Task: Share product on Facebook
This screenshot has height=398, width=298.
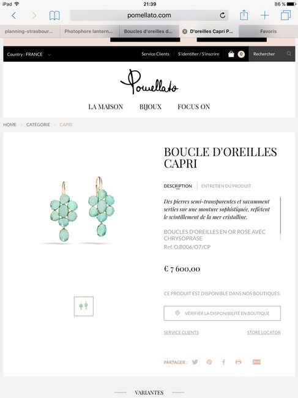Action: (x=223, y=362)
